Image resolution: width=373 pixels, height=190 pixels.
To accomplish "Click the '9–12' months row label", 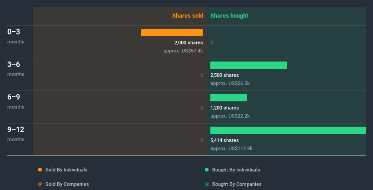I will (16, 129).
